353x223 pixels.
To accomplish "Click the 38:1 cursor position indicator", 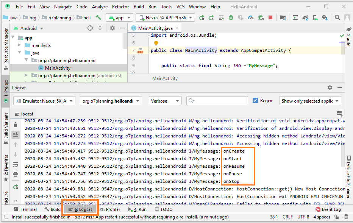I will 274,217.
